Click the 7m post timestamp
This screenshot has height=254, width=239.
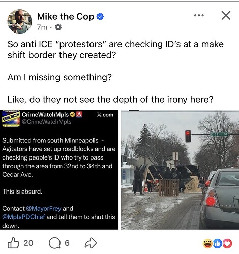42,27
